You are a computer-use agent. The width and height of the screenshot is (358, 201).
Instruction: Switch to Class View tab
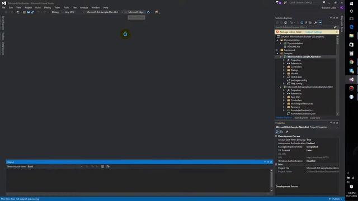315,118
